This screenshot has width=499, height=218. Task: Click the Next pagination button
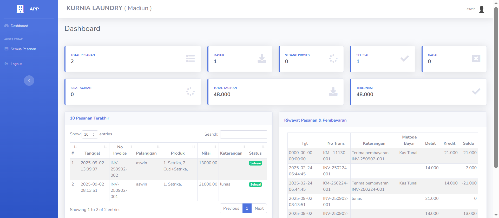click(x=259, y=208)
